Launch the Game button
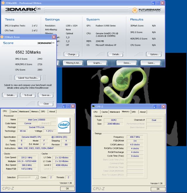187x193 pixels. [x=151, y=63]
